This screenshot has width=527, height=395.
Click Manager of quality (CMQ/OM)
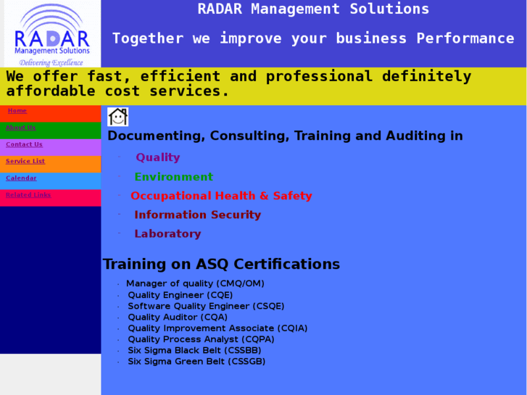pos(195,283)
